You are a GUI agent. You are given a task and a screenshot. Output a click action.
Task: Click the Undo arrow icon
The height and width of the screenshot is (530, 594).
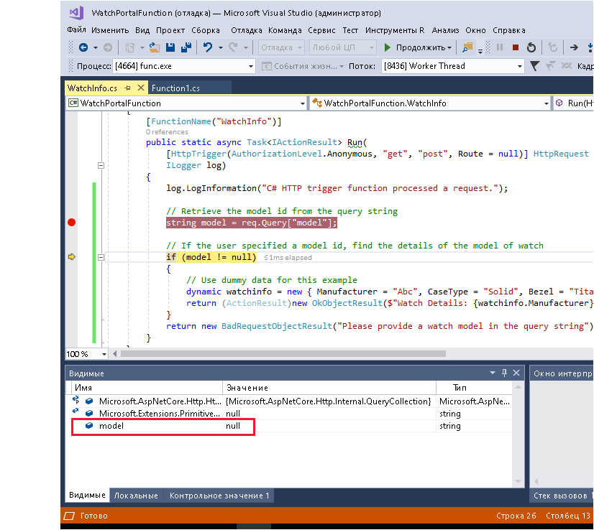coord(208,47)
